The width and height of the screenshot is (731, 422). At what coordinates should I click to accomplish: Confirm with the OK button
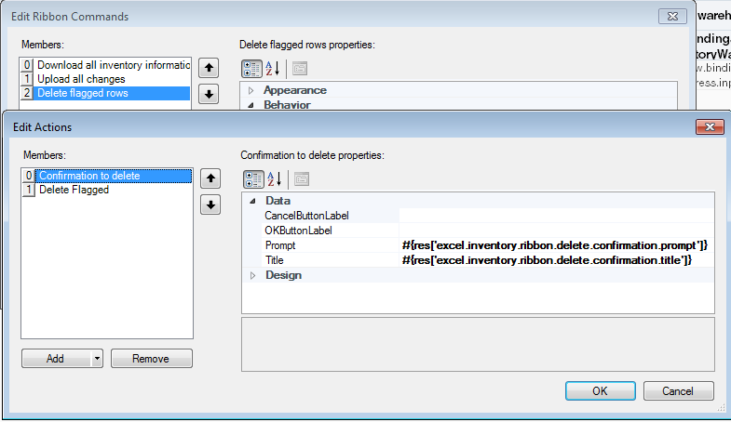pos(600,390)
